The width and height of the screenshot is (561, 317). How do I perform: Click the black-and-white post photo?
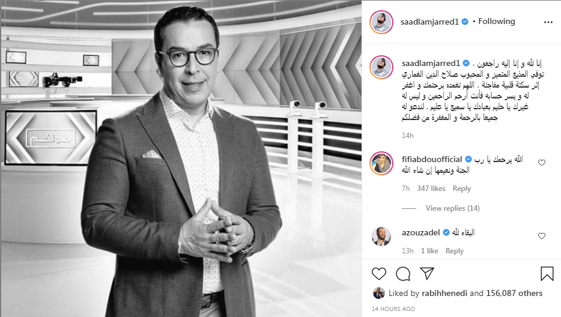click(x=181, y=158)
